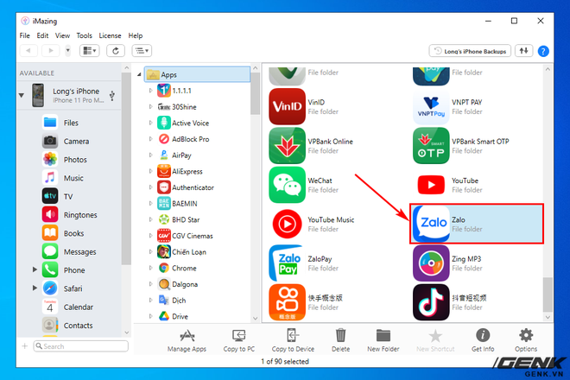Image resolution: width=570 pixels, height=380 pixels.
Task: Go back using the back arrow
Action: pyautogui.click(x=28, y=51)
